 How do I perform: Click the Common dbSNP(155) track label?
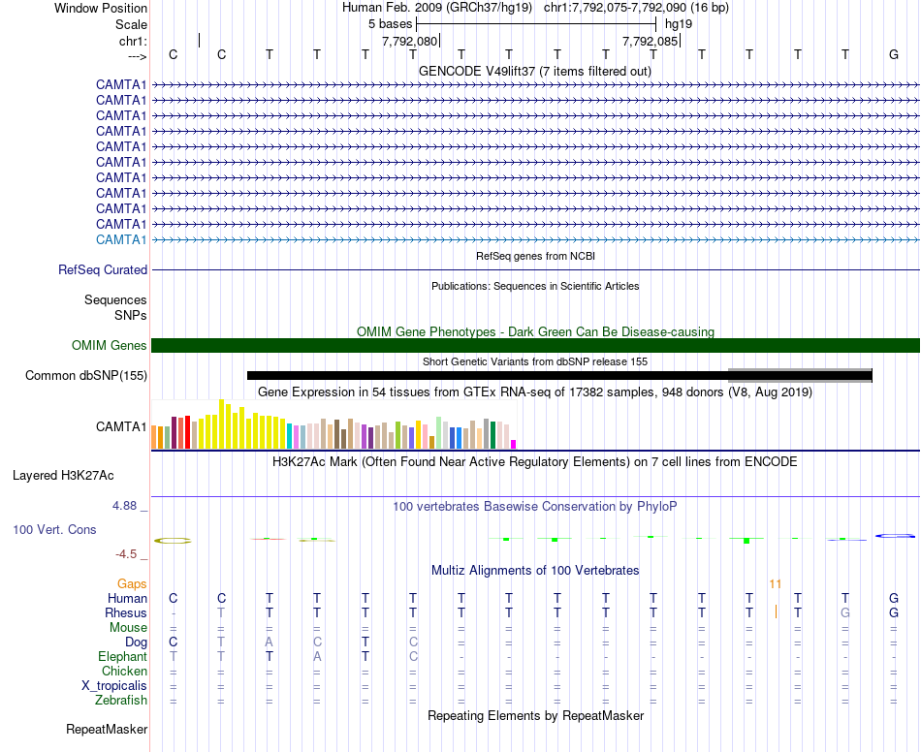pyautogui.click(x=85, y=376)
